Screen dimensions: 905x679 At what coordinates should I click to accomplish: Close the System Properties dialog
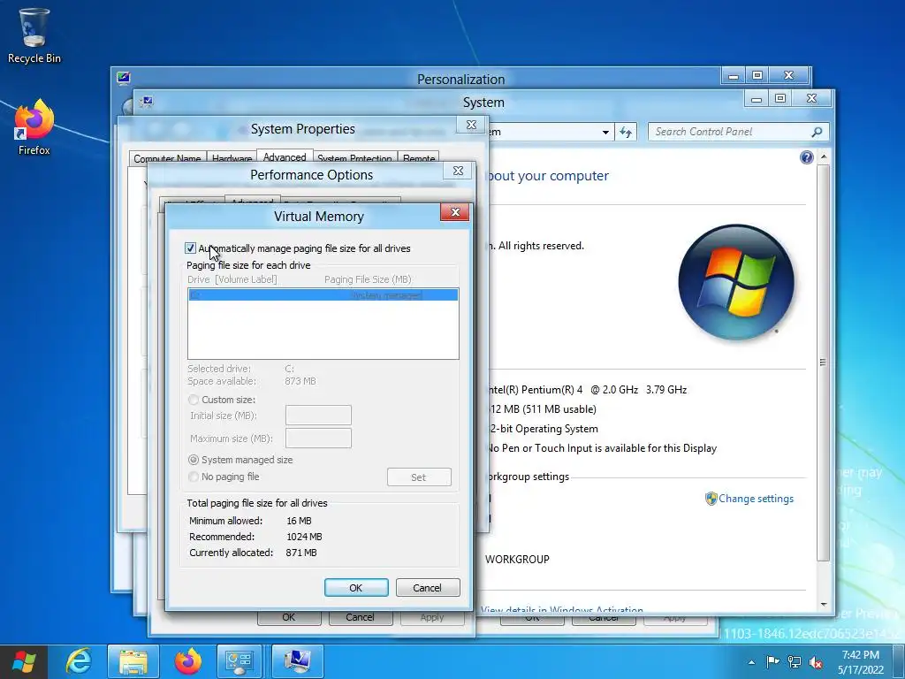tap(471, 125)
